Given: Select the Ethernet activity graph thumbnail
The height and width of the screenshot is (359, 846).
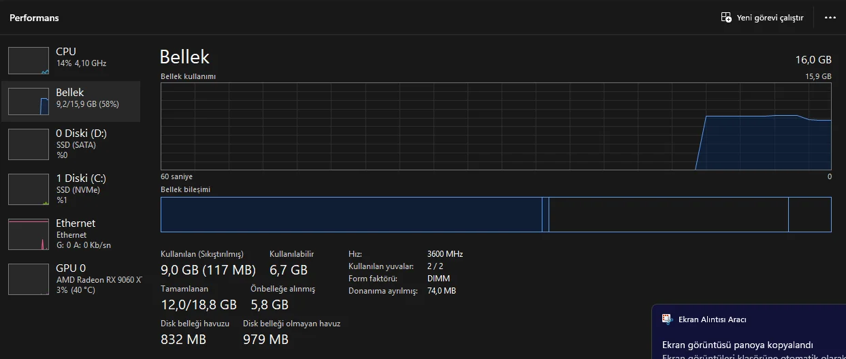Looking at the screenshot, I should pos(29,234).
